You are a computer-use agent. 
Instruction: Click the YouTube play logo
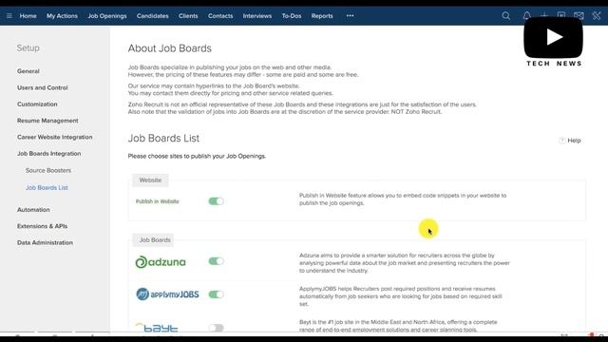tap(553, 38)
